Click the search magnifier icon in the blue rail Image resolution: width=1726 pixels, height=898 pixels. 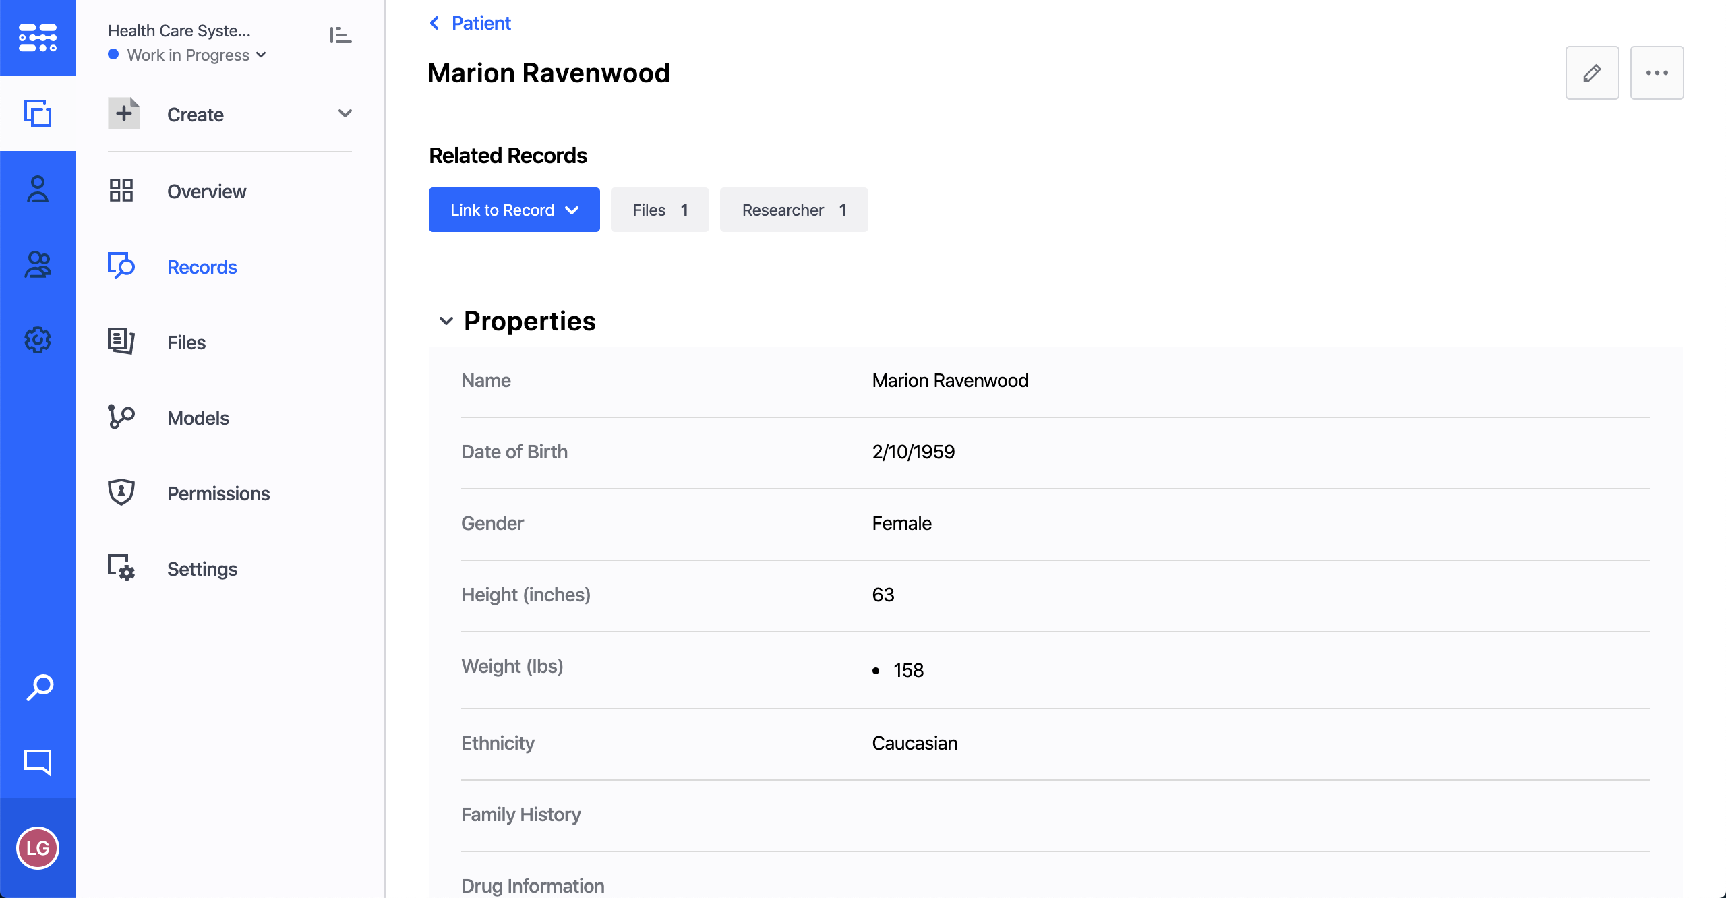point(38,688)
